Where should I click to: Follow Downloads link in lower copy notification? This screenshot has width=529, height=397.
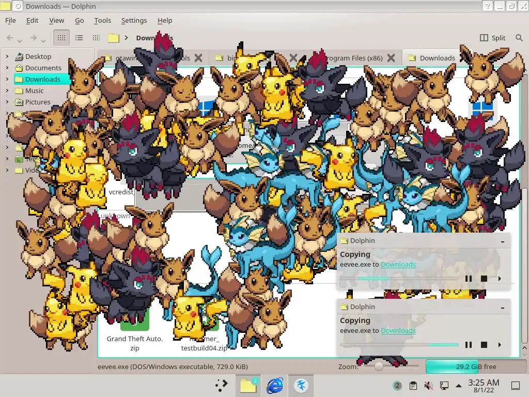click(398, 330)
